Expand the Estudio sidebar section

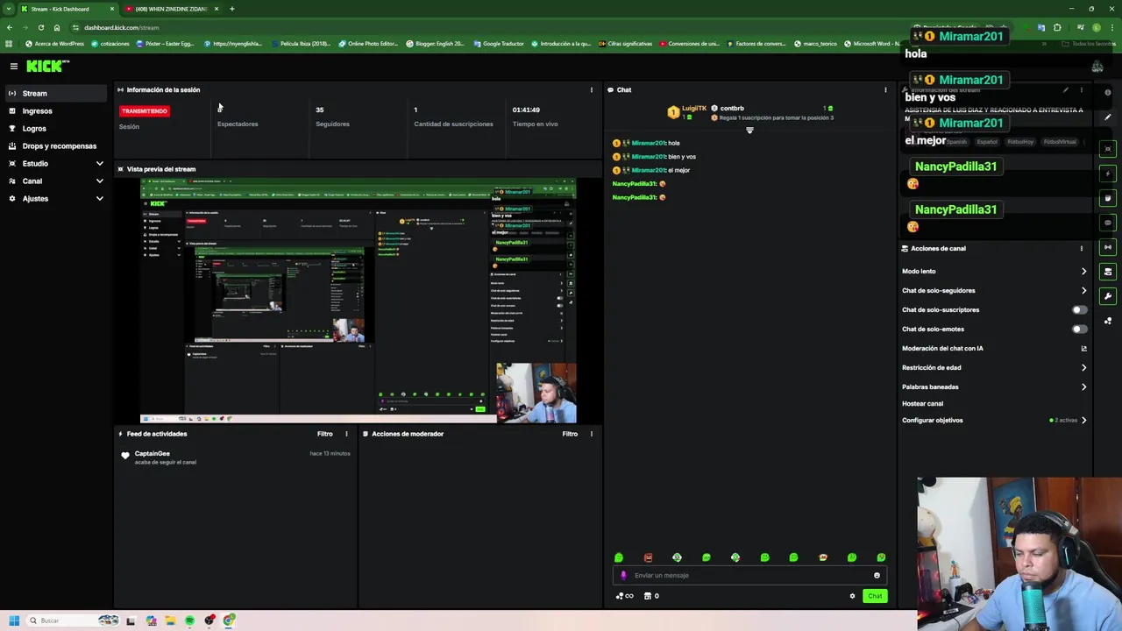(56, 164)
